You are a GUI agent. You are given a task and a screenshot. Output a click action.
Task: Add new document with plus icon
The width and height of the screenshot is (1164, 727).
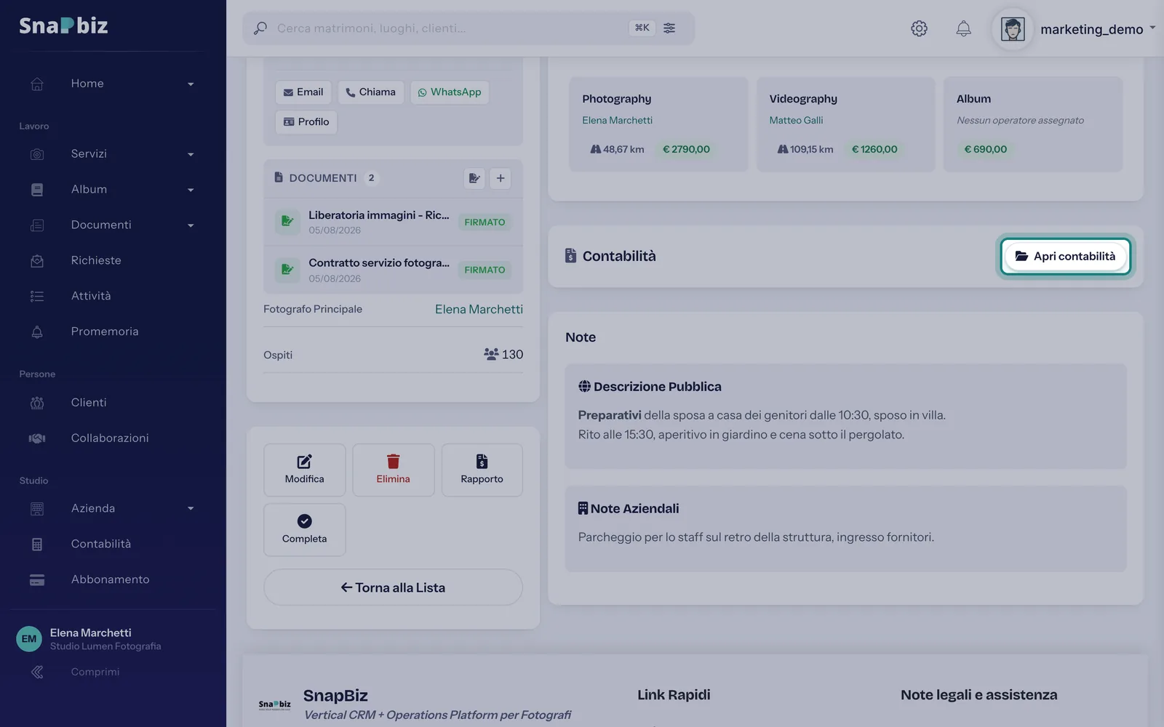tap(501, 178)
